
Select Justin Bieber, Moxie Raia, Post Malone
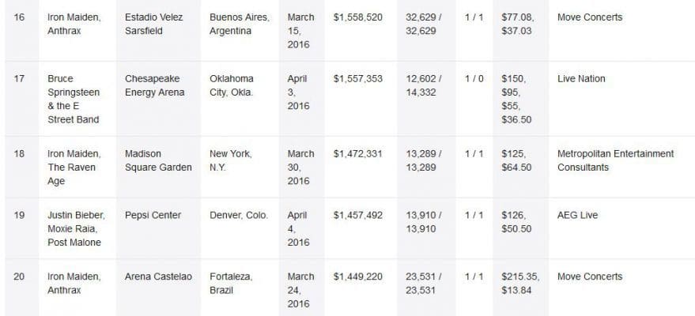(x=76, y=229)
